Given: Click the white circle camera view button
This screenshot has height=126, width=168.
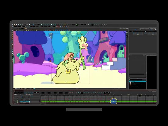Looking at the screenshot, I should [127, 33].
